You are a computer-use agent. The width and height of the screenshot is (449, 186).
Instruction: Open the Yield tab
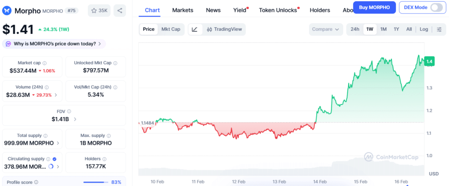tap(240, 11)
